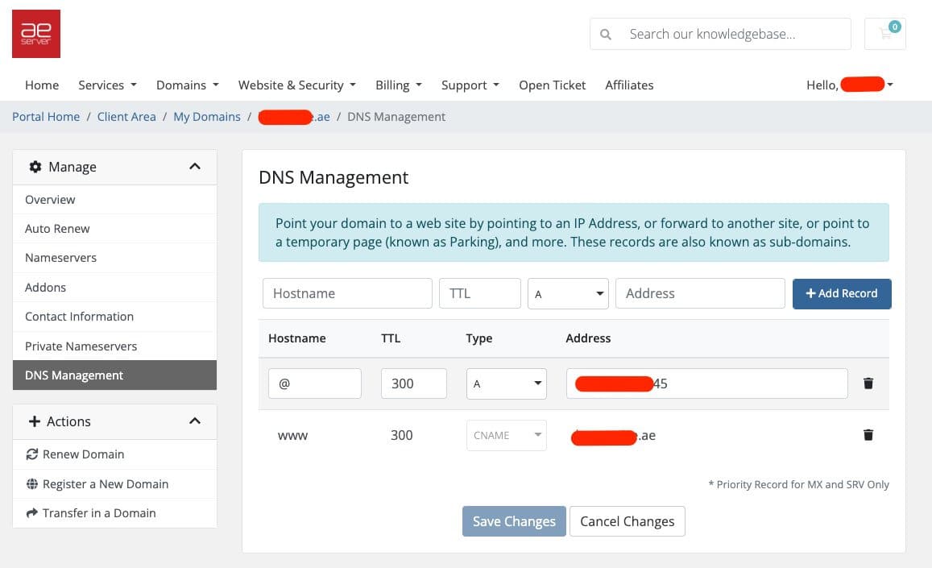Screen dimensions: 932x568
Task: Click the Cancel Changes button
Action: coord(627,521)
